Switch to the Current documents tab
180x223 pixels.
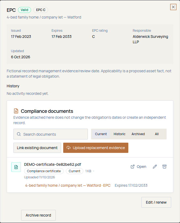click(x=101, y=134)
